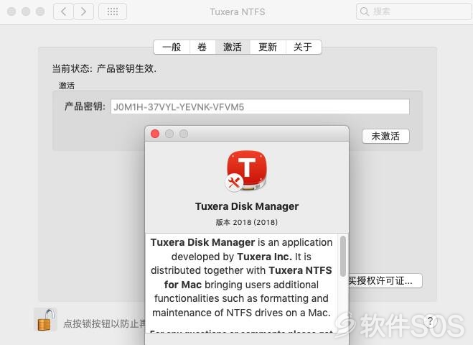Open help with the question mark button
Screen dimensions: 473x345
tap(431, 321)
